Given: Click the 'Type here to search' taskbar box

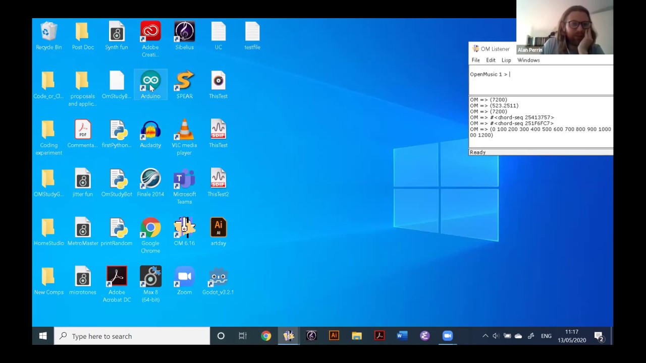Looking at the screenshot, I should (x=132, y=336).
